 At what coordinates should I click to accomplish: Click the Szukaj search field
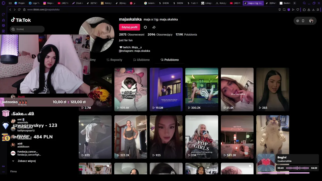[x=27, y=29]
